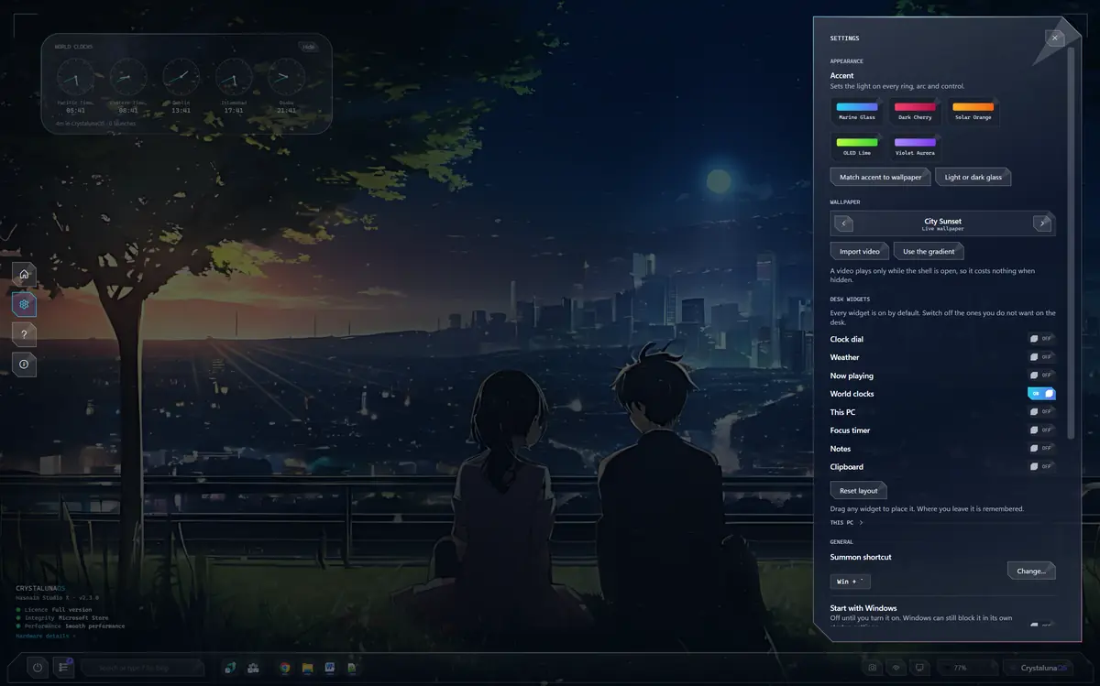Screen dimensions: 1100x686
Task: Choose the Dark Cherry accent
Action: [x=915, y=112]
